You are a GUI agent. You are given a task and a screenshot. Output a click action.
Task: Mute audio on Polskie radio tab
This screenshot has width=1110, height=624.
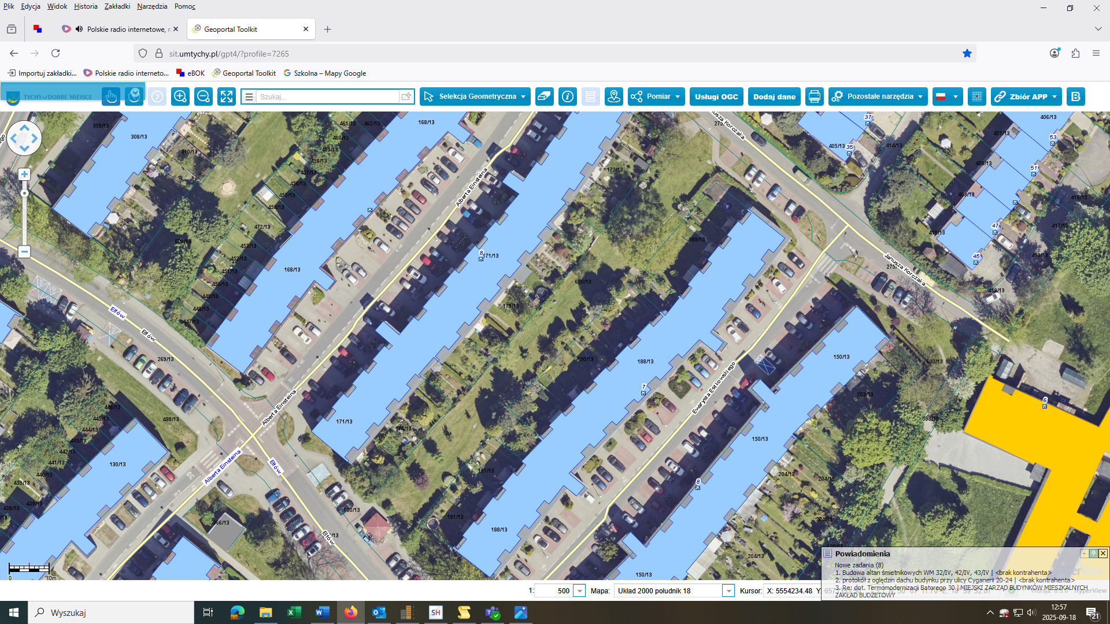pyautogui.click(x=79, y=29)
